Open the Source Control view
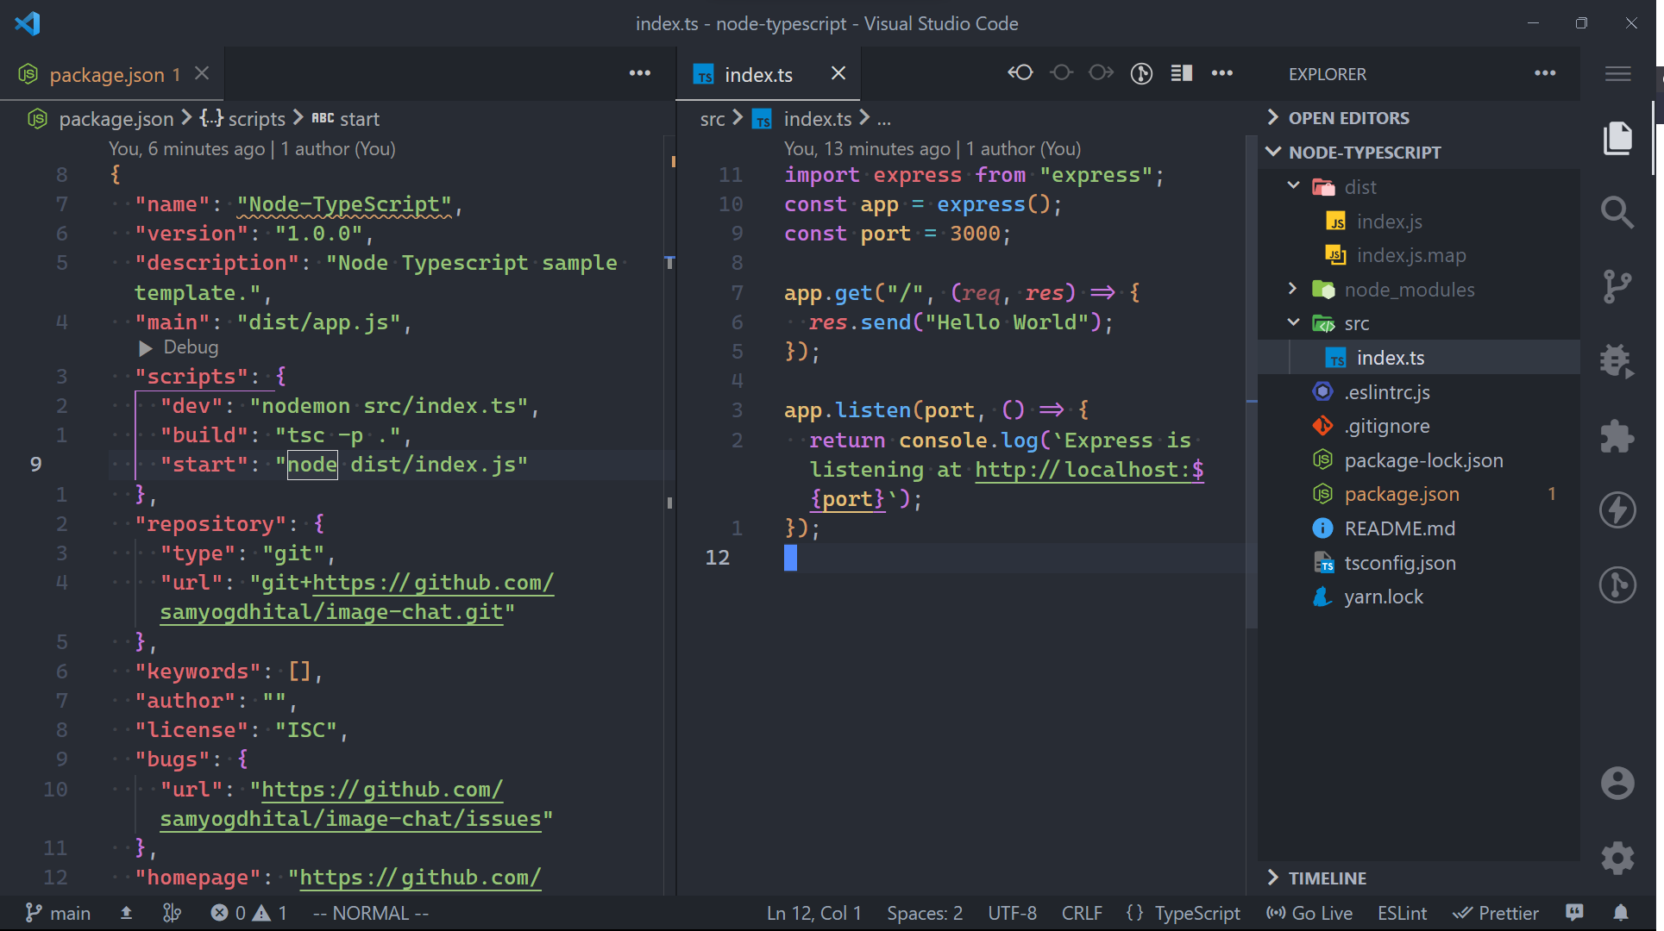1664x931 pixels. pyautogui.click(x=1618, y=286)
